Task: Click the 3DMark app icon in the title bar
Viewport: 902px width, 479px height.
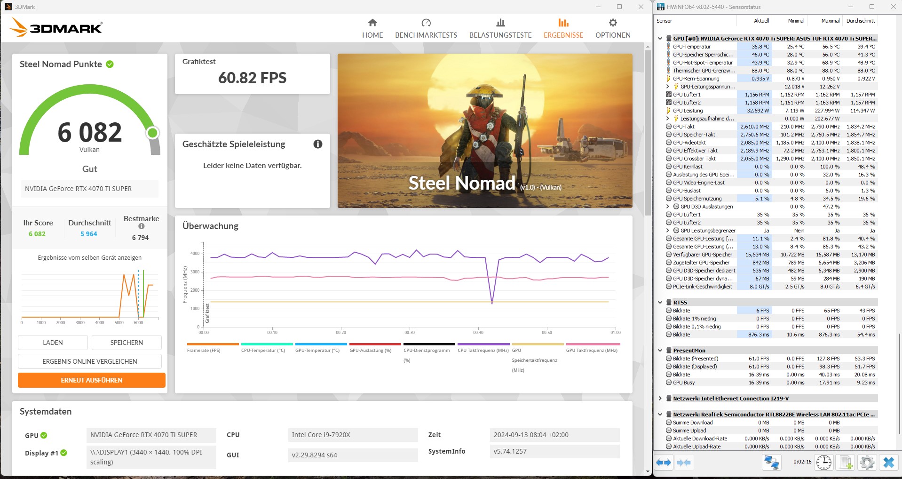Action: tap(8, 7)
